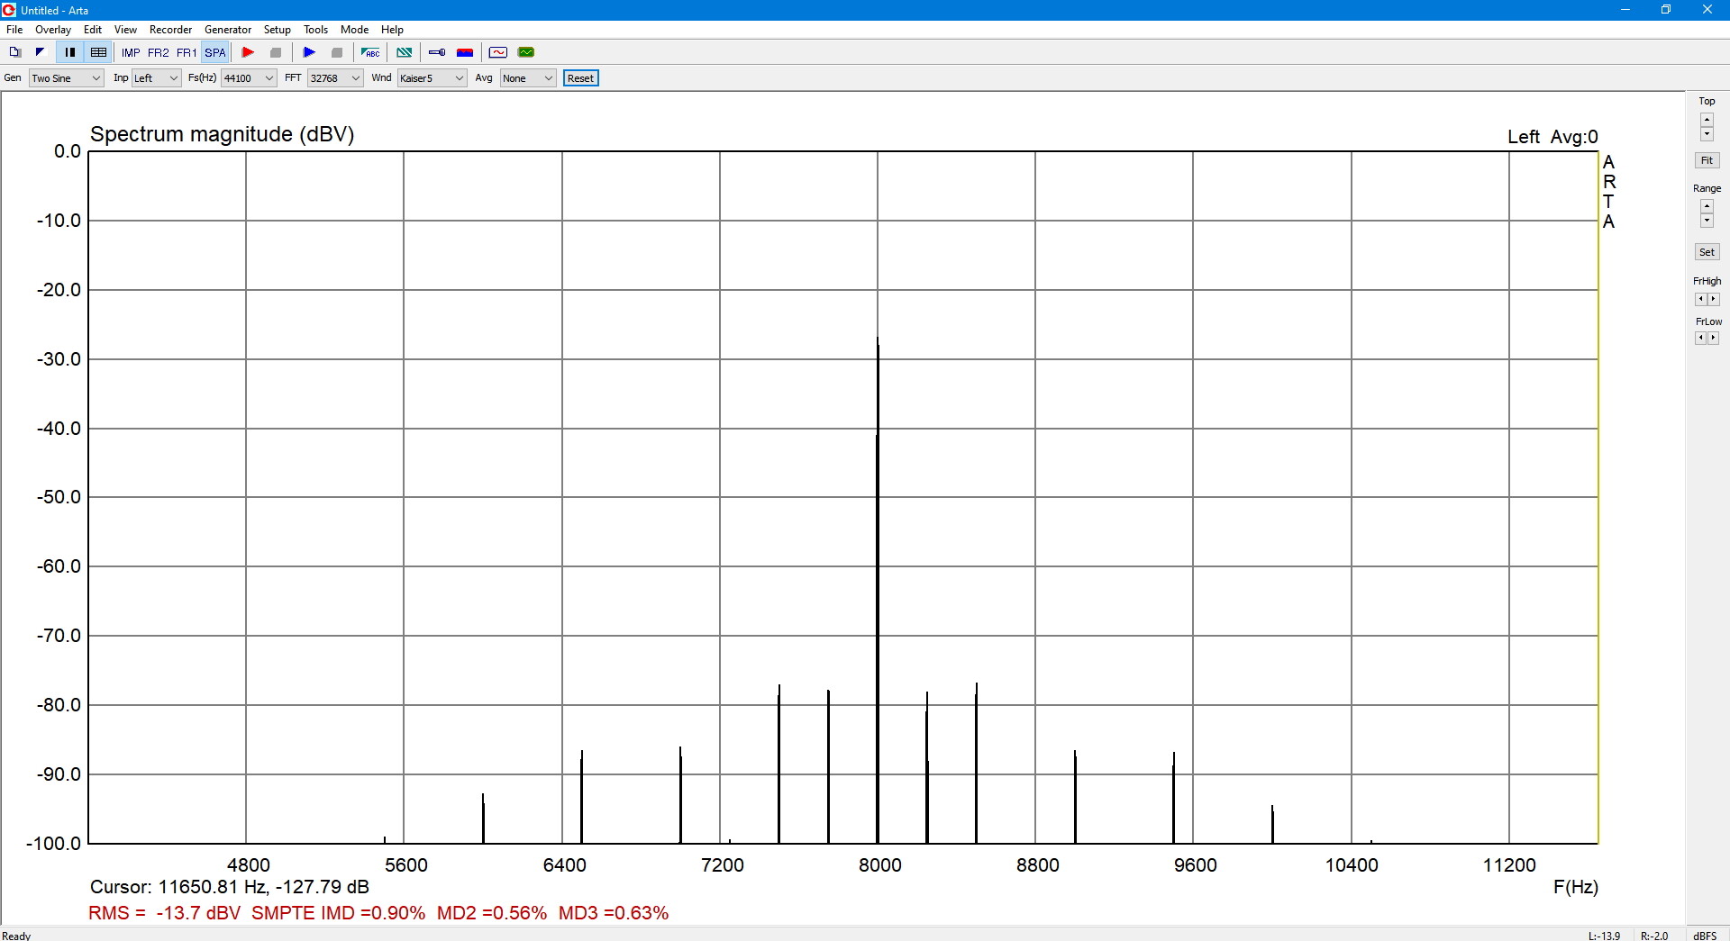This screenshot has height=941, width=1730.
Task: Toggle the grid display toolbar button
Action: click(x=99, y=52)
